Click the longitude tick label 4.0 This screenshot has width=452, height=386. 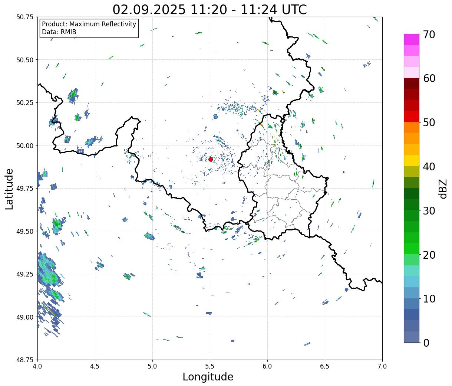[37, 366]
